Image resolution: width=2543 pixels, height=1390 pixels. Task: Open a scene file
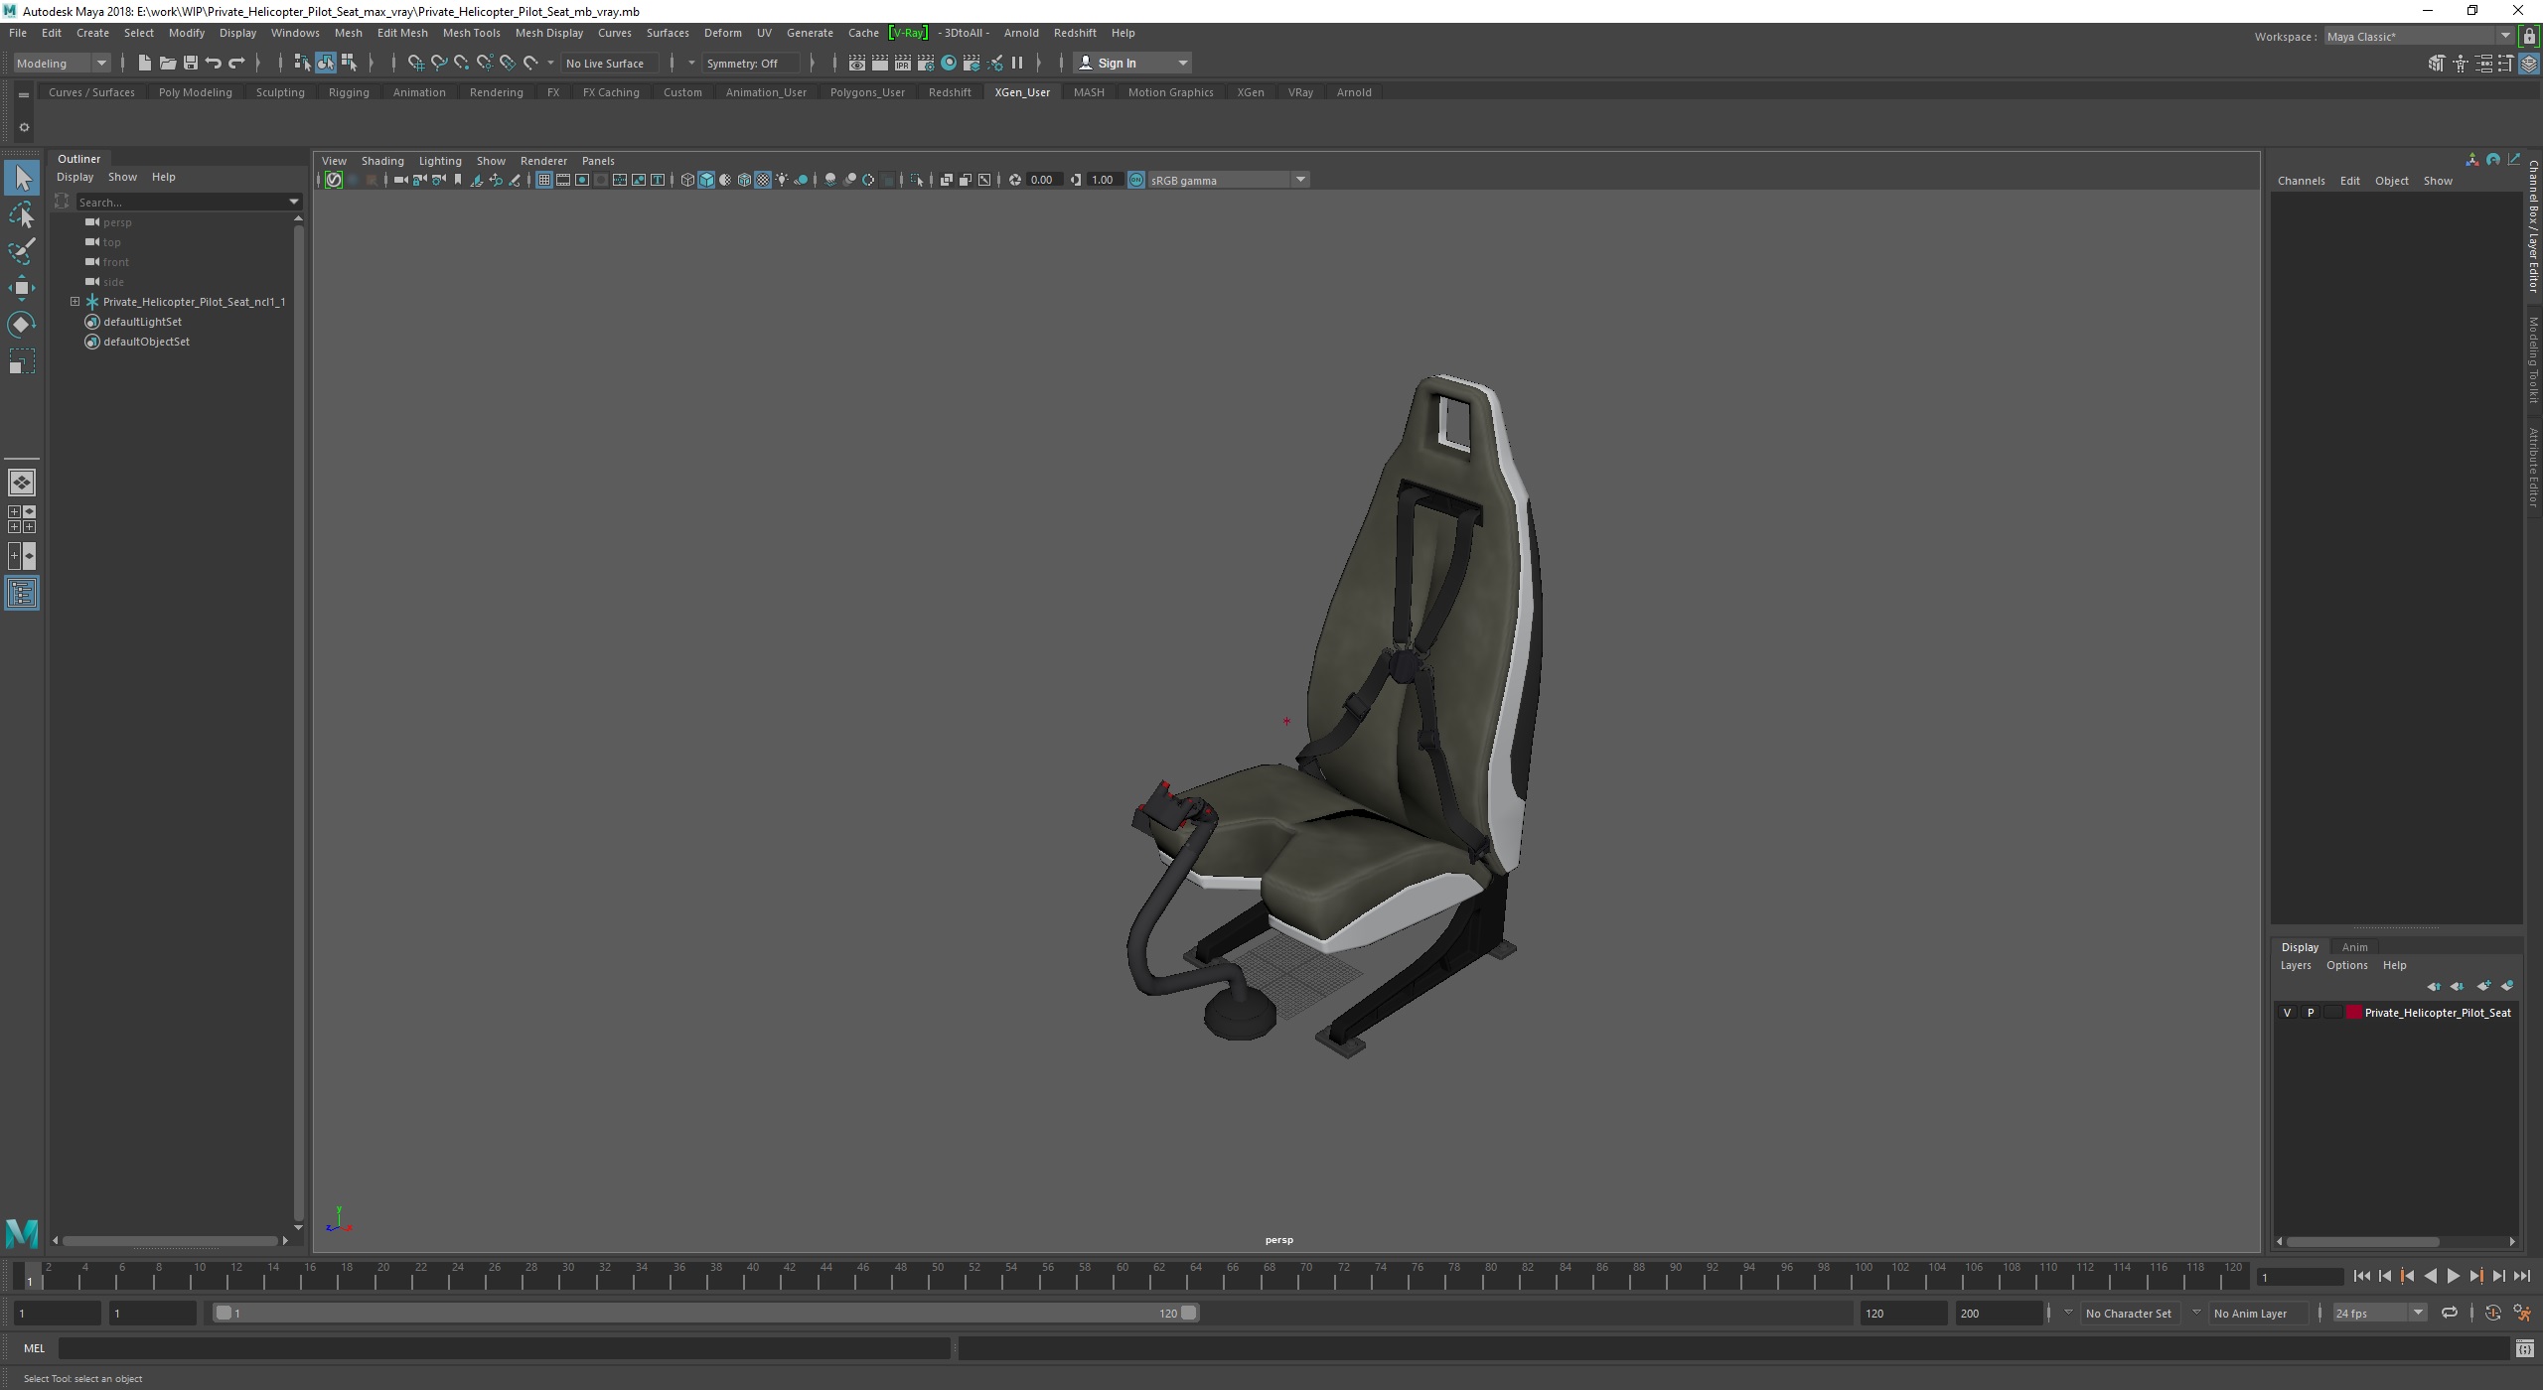[167, 64]
